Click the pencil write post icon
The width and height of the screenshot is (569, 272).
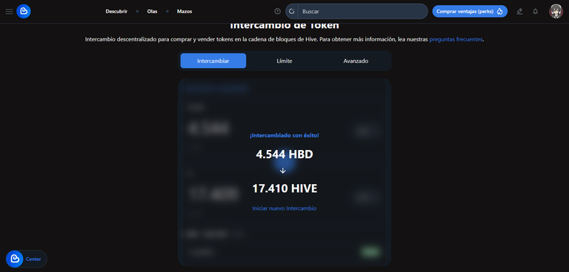[x=519, y=11]
